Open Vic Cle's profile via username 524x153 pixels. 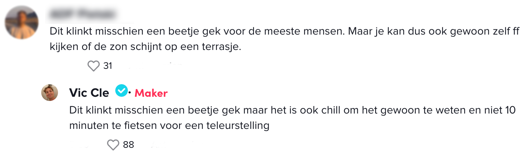coord(89,93)
